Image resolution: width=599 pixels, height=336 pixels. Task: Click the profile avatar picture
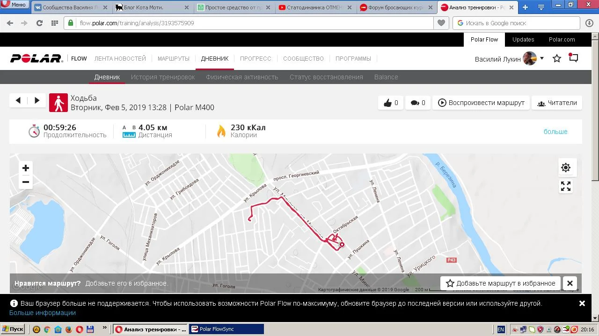tap(530, 58)
